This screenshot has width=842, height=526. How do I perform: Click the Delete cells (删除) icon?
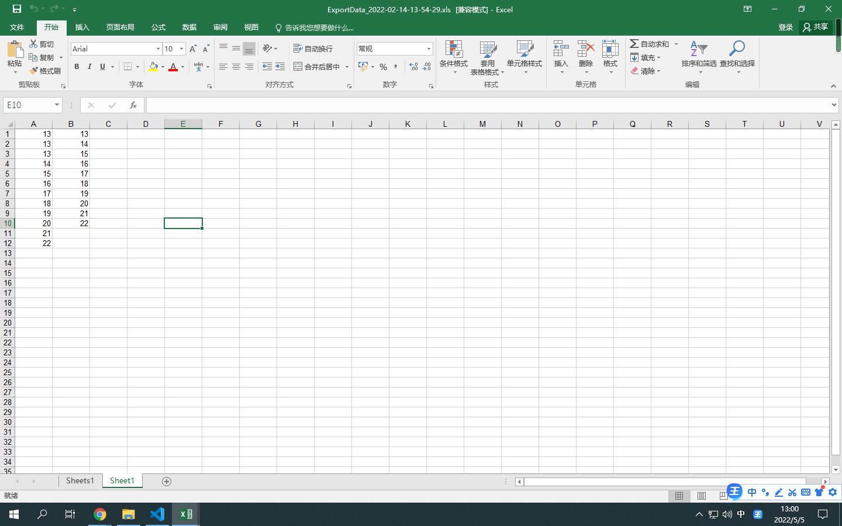pyautogui.click(x=585, y=50)
